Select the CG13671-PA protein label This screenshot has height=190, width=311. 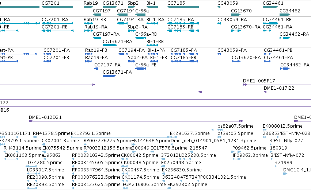(117, 72)
